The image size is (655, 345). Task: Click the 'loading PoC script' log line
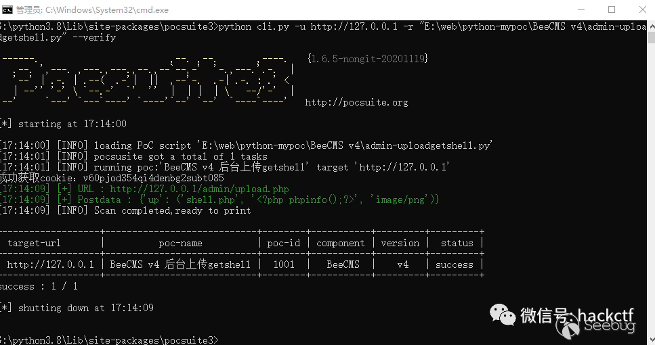click(x=246, y=145)
